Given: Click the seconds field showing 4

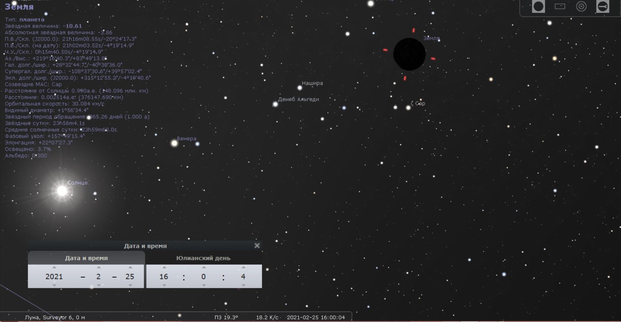Looking at the screenshot, I should [x=243, y=276].
